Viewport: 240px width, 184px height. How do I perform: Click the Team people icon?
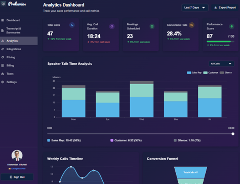3,73
